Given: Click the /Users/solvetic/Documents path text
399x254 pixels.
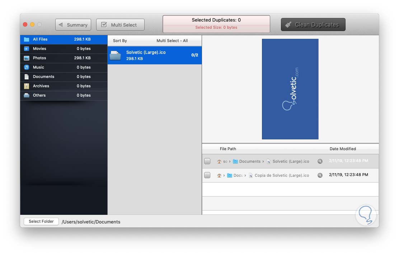Looking at the screenshot, I should tap(91, 222).
